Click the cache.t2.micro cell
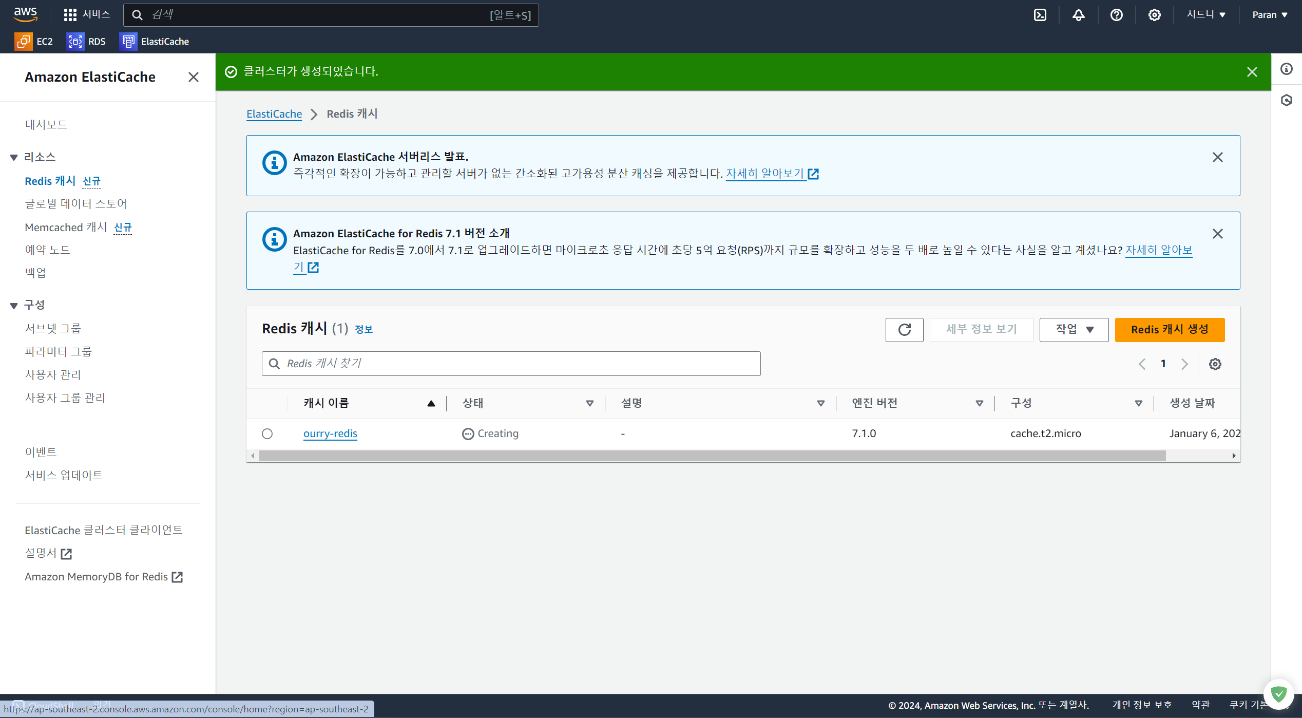The image size is (1302, 718). pos(1045,434)
